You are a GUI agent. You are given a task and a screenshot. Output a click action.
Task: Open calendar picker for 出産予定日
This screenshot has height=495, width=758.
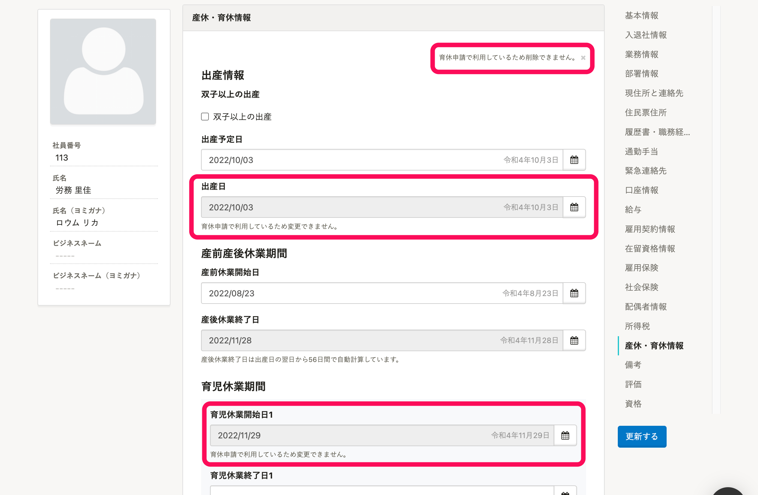click(574, 160)
